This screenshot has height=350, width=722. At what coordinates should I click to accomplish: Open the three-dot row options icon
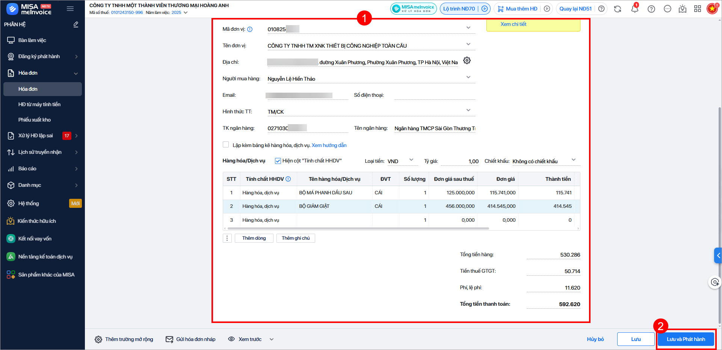coord(227,238)
